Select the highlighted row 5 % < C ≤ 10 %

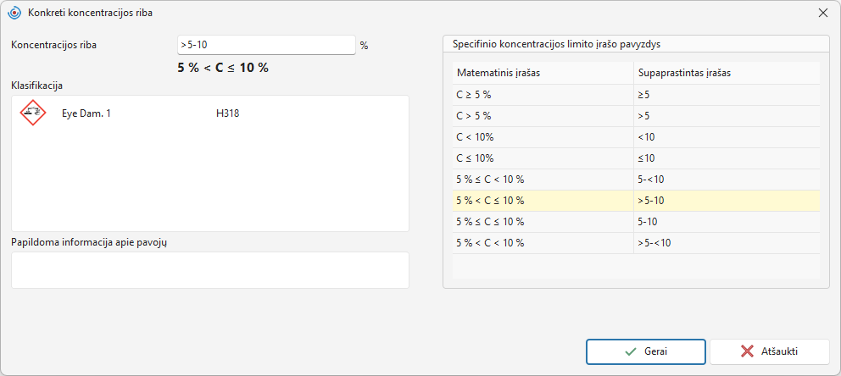(x=636, y=201)
